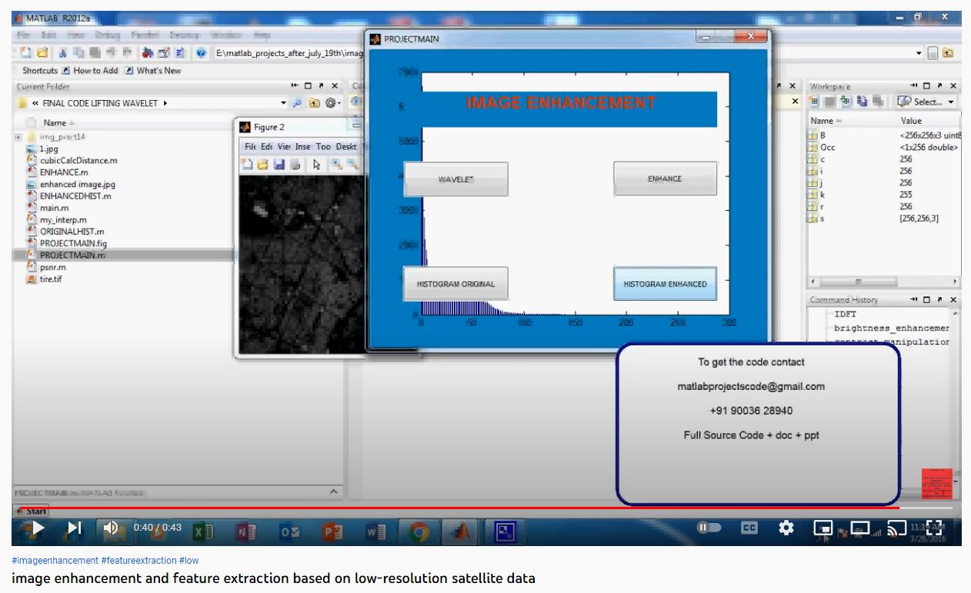Click the MATLAB help question mark icon
The height and width of the screenshot is (593, 971).
(202, 52)
